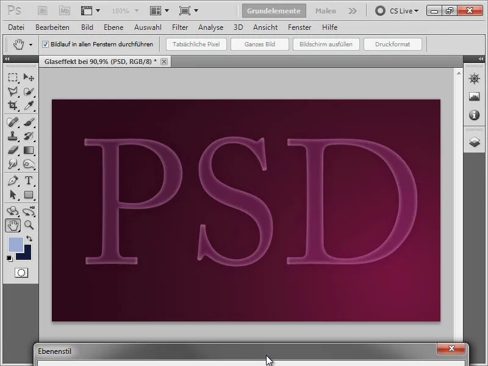This screenshot has width=488, height=366.
Task: Select the Crop tool
Action: pos(13,105)
